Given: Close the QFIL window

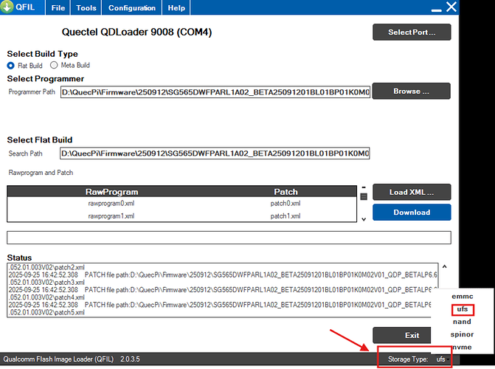Looking at the screenshot, I should click(451, 7).
